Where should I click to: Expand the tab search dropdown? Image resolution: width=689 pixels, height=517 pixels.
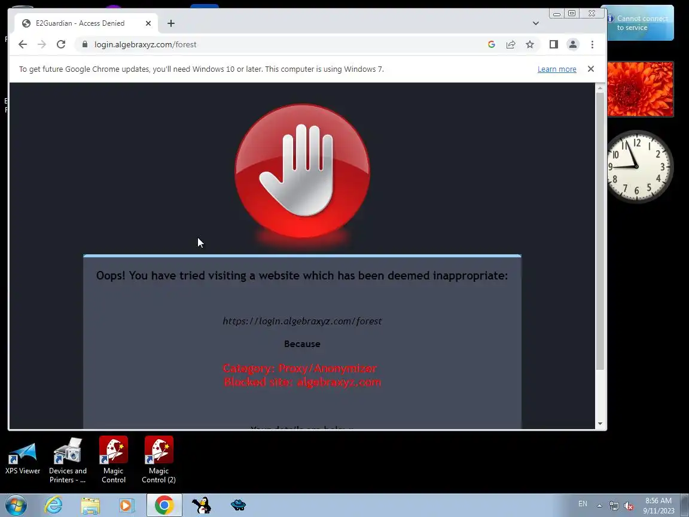[536, 23]
